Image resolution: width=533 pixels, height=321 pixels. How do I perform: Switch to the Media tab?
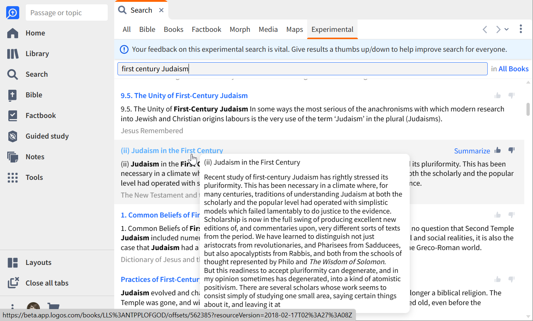click(x=268, y=29)
